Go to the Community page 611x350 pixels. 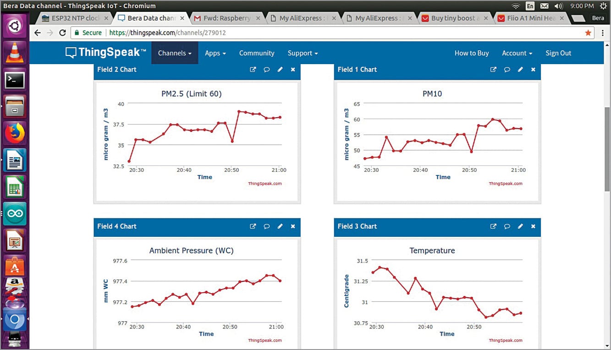pyautogui.click(x=256, y=53)
